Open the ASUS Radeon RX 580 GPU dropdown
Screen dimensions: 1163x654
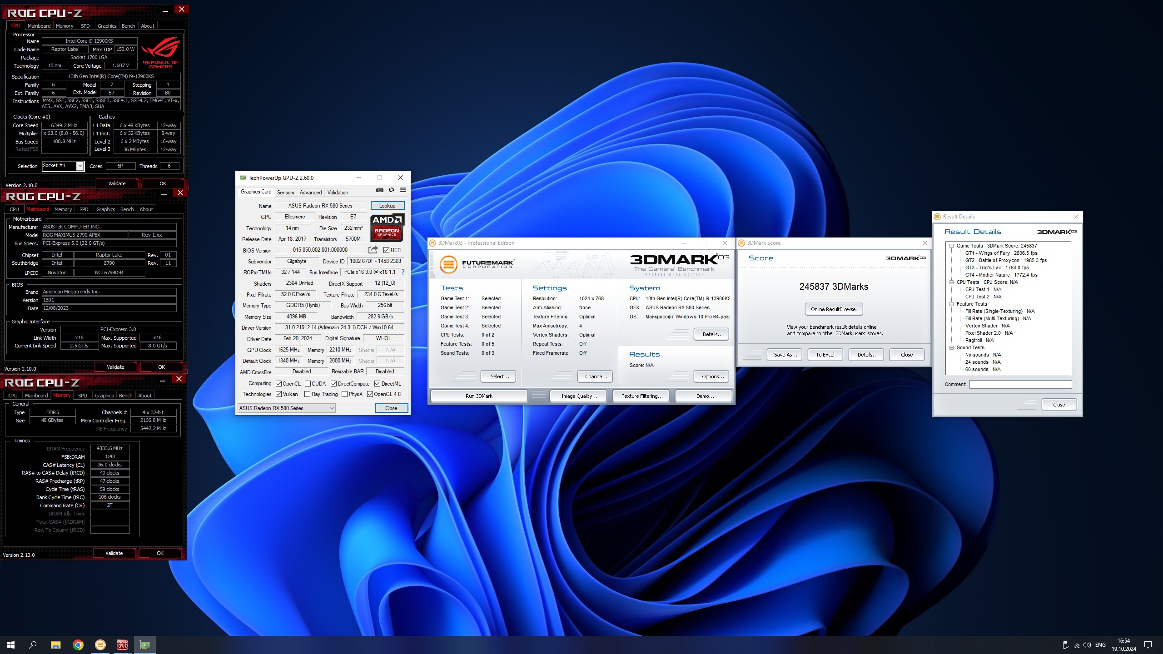[287, 408]
